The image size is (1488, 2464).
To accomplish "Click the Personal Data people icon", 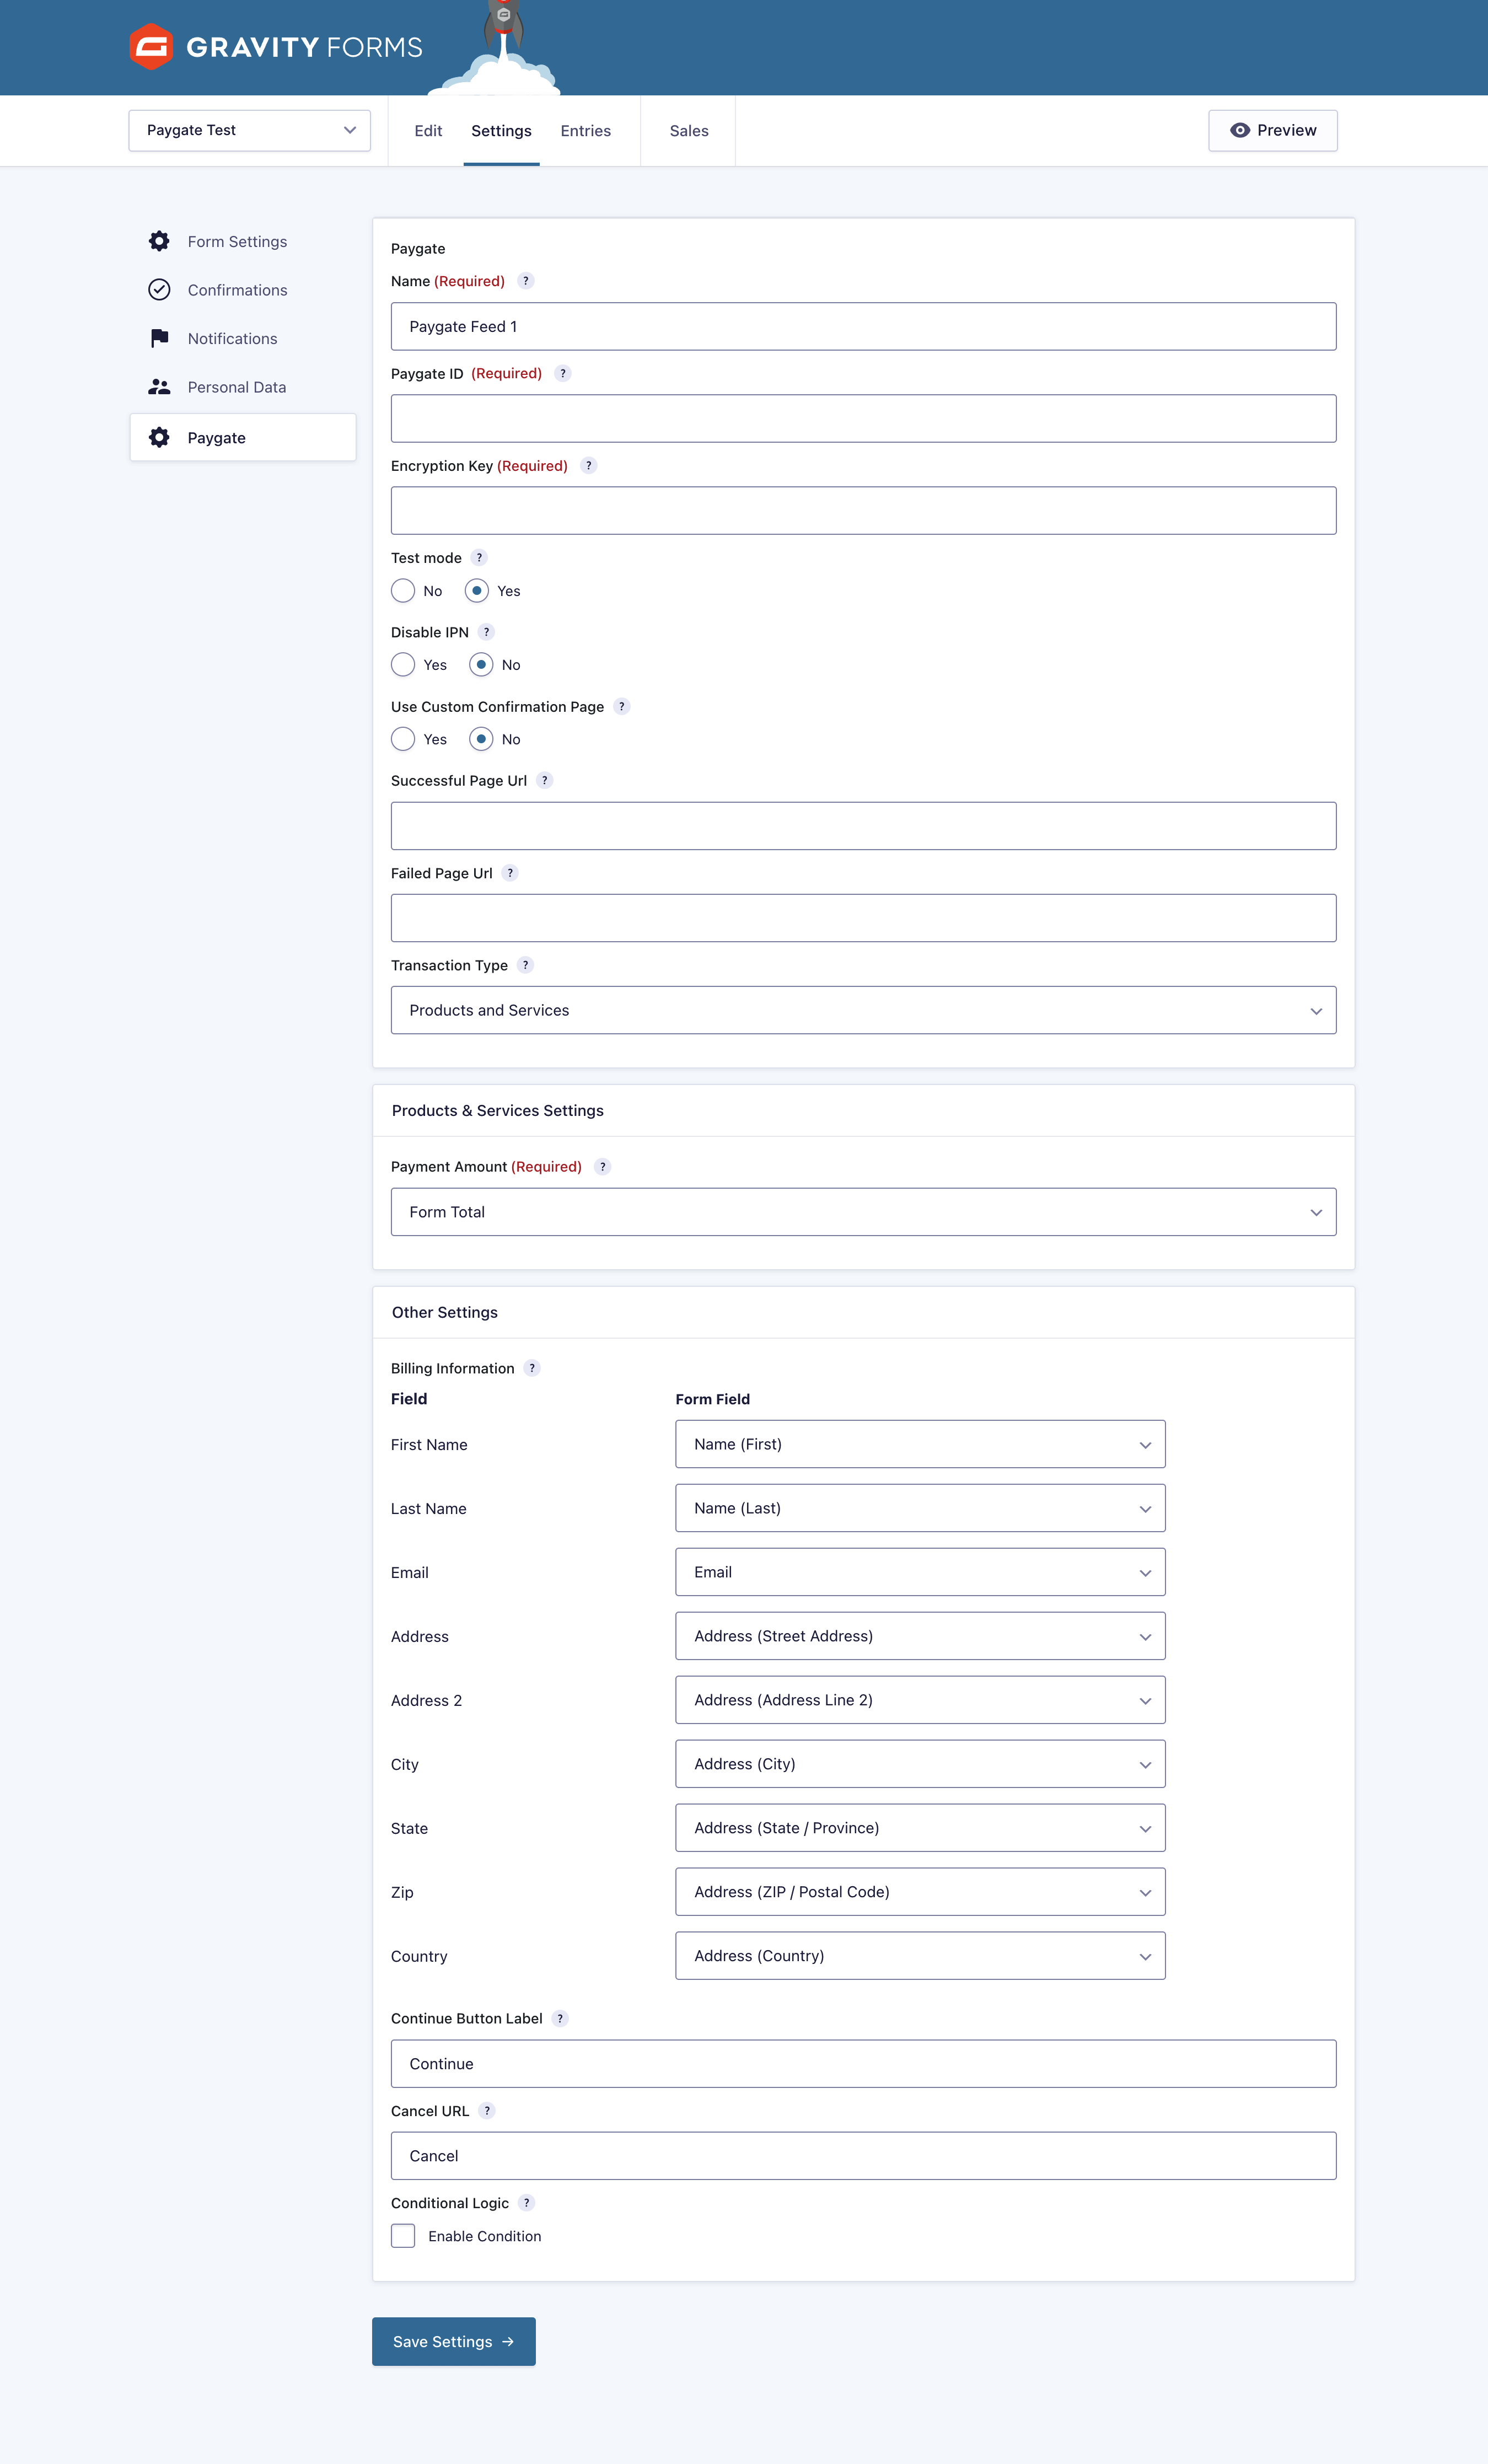I will pyautogui.click(x=159, y=387).
